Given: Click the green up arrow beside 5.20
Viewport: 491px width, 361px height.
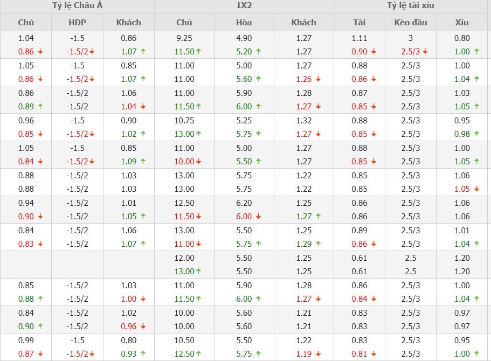Looking at the screenshot, I should (258, 52).
